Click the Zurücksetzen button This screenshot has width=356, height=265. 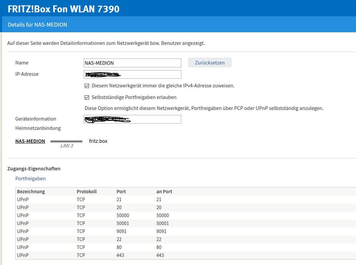[x=210, y=63]
